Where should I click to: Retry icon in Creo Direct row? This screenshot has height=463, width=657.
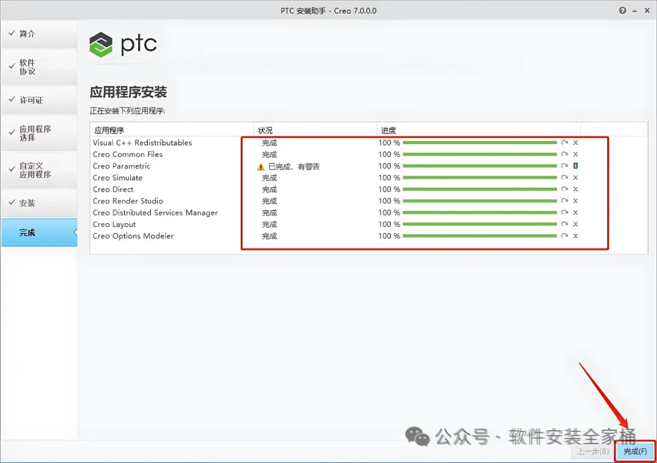point(565,189)
